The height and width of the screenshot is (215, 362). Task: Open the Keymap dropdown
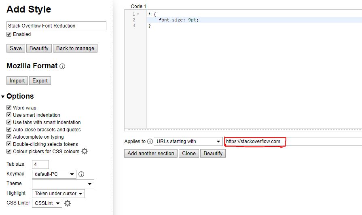point(54,174)
